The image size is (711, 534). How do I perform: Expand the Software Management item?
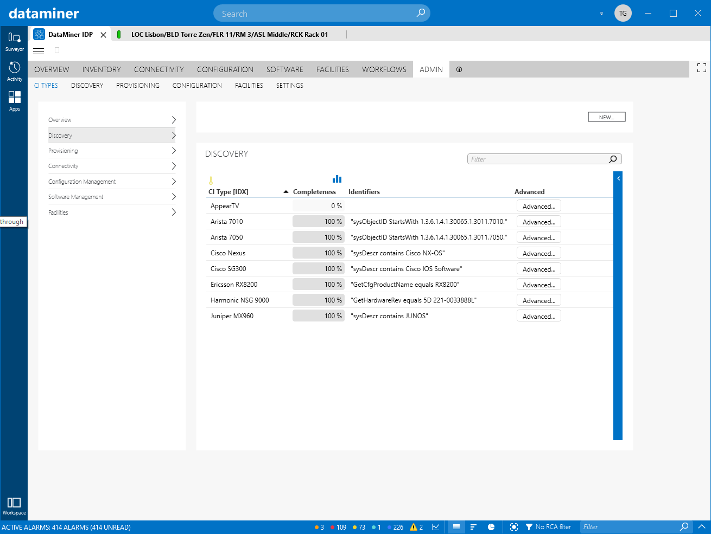pos(112,197)
